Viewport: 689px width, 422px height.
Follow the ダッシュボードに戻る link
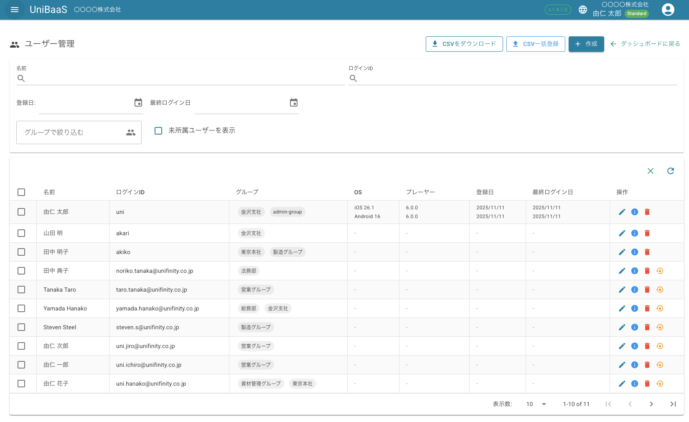click(645, 44)
